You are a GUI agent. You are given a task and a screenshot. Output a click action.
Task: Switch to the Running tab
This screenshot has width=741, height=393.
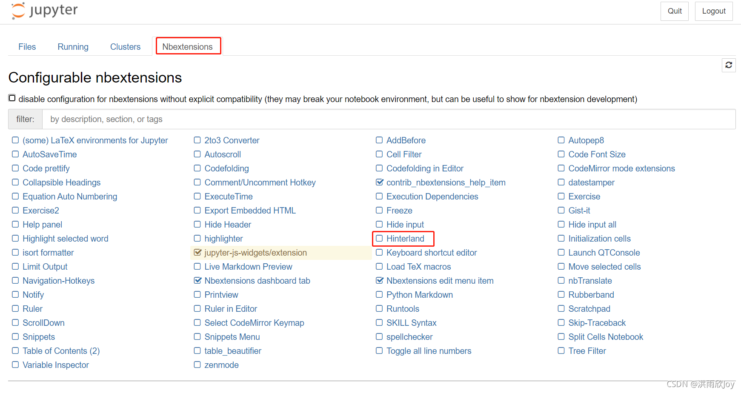(x=73, y=47)
